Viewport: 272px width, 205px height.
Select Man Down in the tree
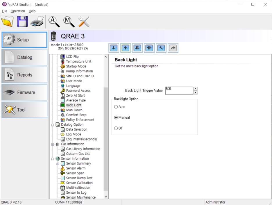pyautogui.click(x=74, y=110)
